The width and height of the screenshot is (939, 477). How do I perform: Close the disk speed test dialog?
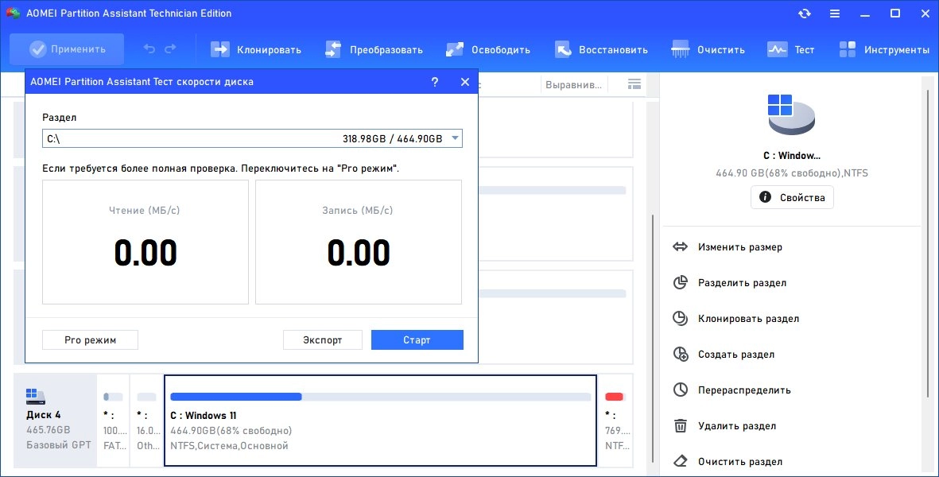click(x=464, y=82)
